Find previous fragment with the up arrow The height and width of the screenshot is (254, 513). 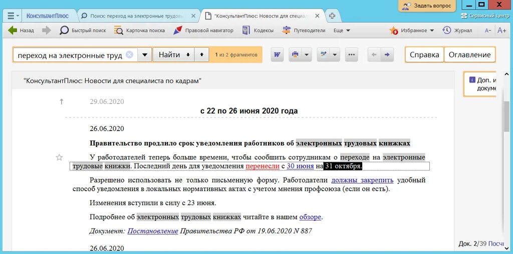(x=201, y=55)
